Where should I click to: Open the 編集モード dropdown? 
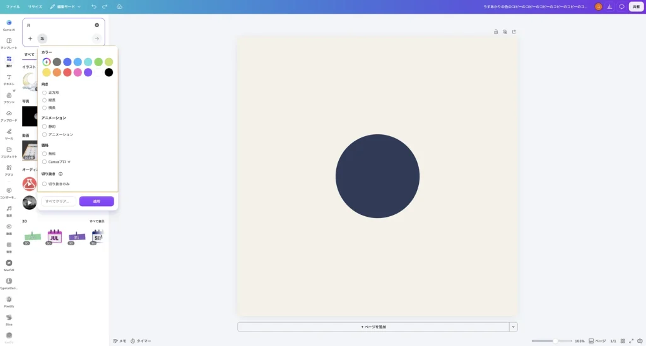pyautogui.click(x=66, y=6)
